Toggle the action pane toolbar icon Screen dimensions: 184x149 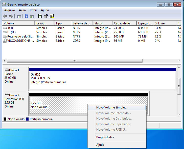[32, 16]
